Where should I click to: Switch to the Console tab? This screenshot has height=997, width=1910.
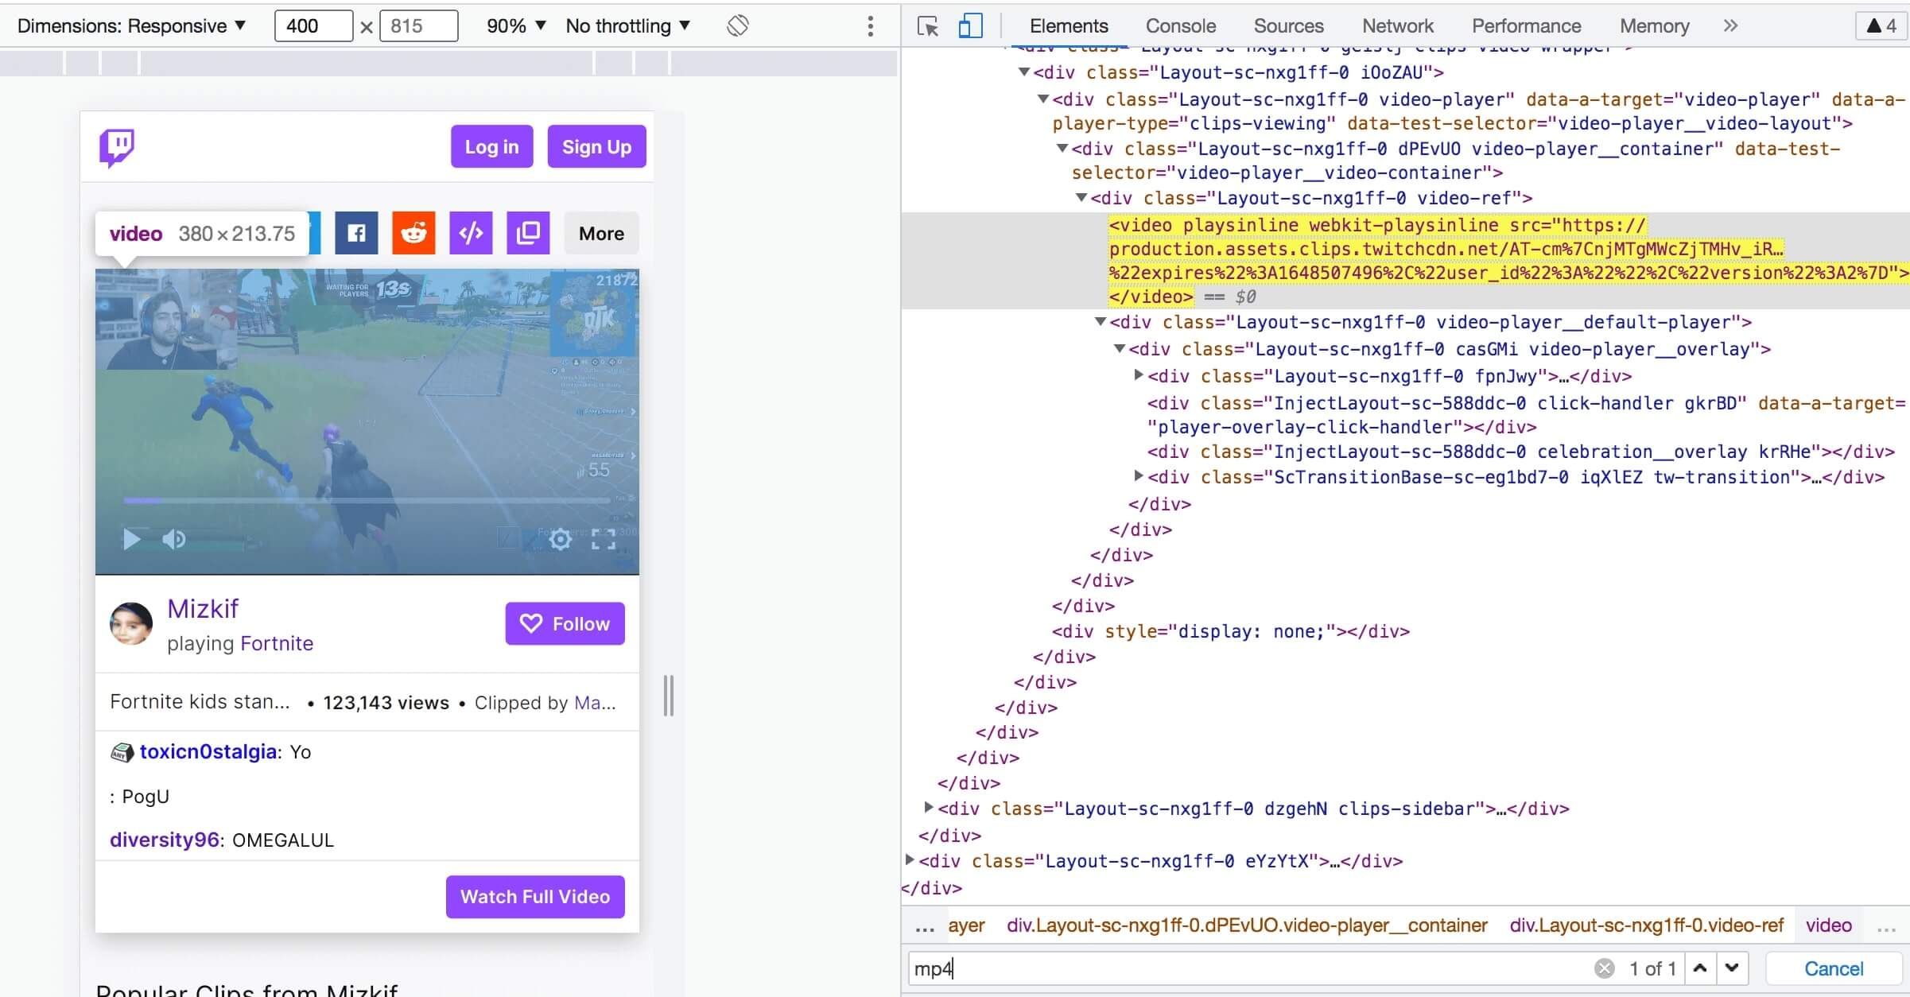1180,26
